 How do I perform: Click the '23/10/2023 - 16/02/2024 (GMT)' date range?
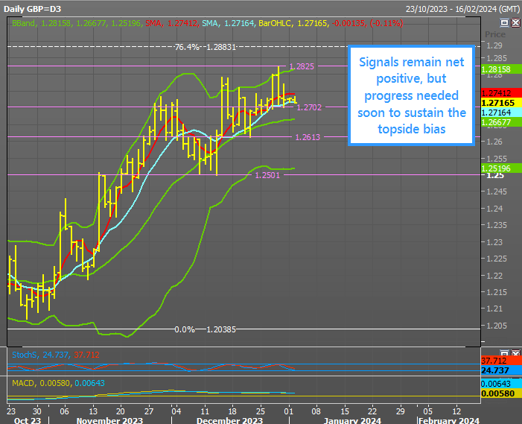[x=462, y=9]
